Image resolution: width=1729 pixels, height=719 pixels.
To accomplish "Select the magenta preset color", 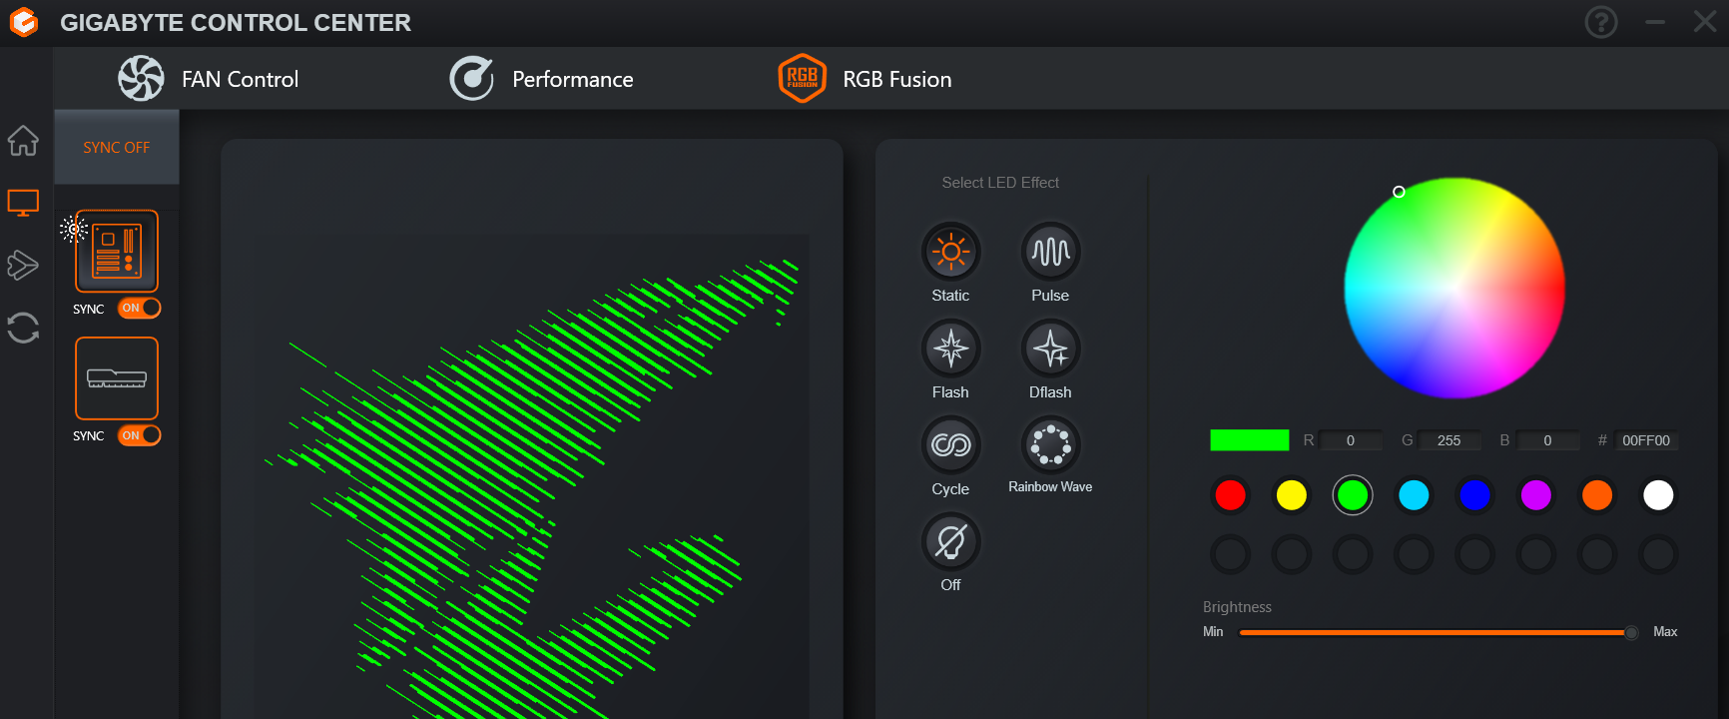I will pos(1536,495).
